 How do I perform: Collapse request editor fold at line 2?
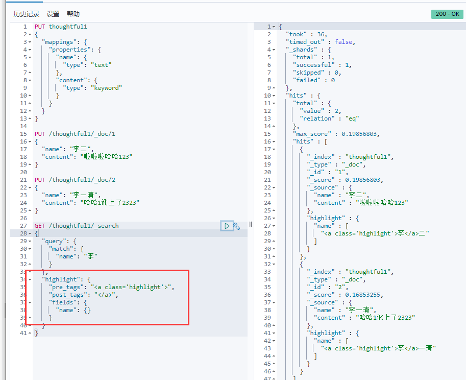point(30,35)
